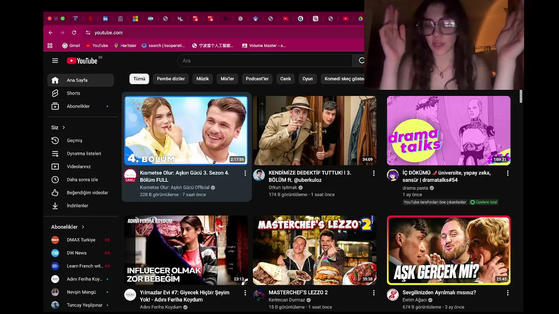Open Learn French subscription channel
559x314 pixels.
coord(81,266)
